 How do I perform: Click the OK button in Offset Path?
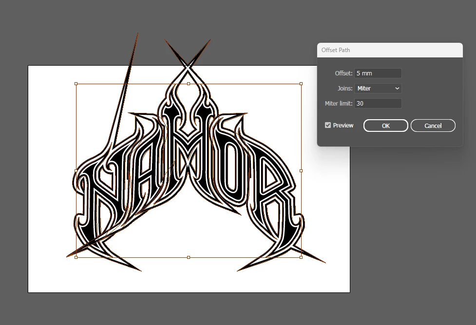pyautogui.click(x=385, y=126)
